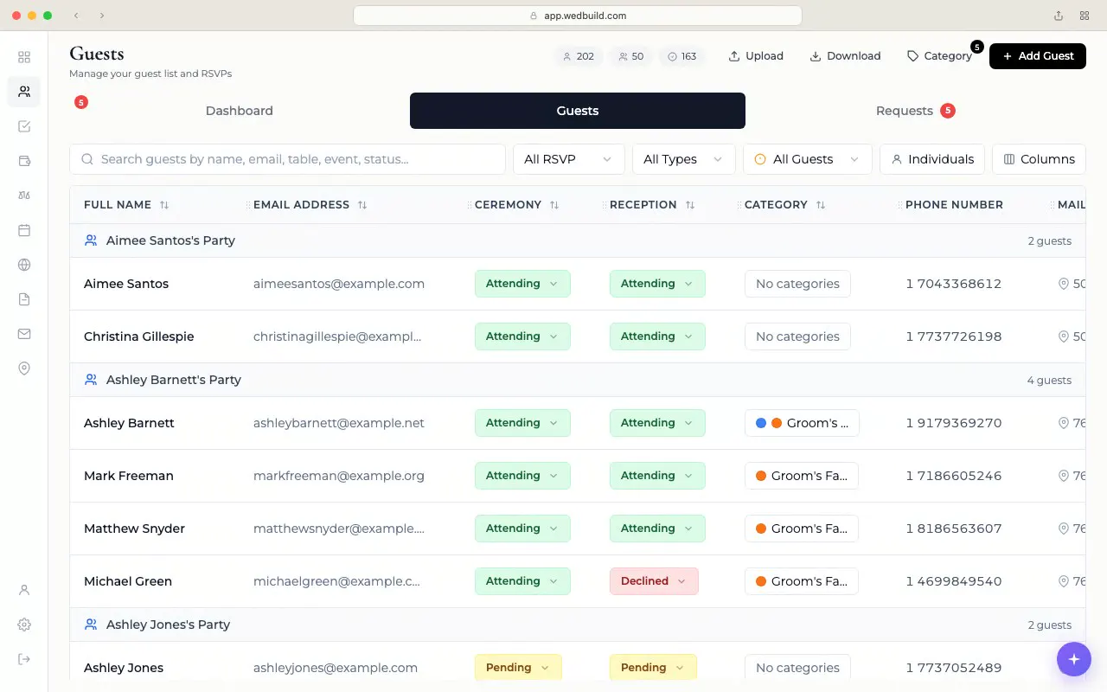Click the 50 parties counter
This screenshot has height=692, width=1107.
tap(630, 56)
